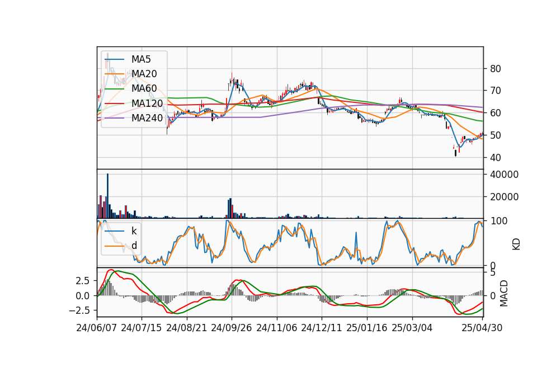Click the k legend label in KD panel
Image resolution: width=537 pixels, height=386 pixels.
pyautogui.click(x=134, y=231)
